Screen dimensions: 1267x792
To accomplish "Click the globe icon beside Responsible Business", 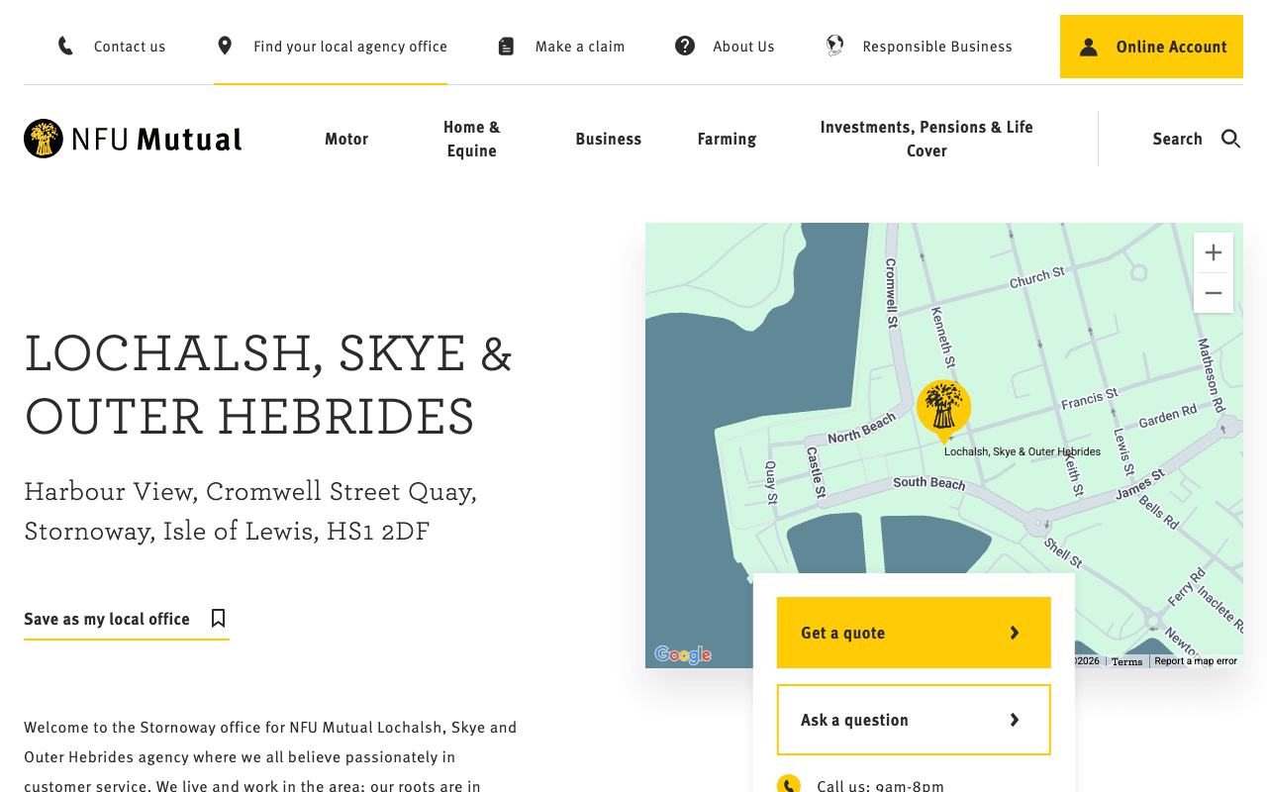I will pos(835,47).
